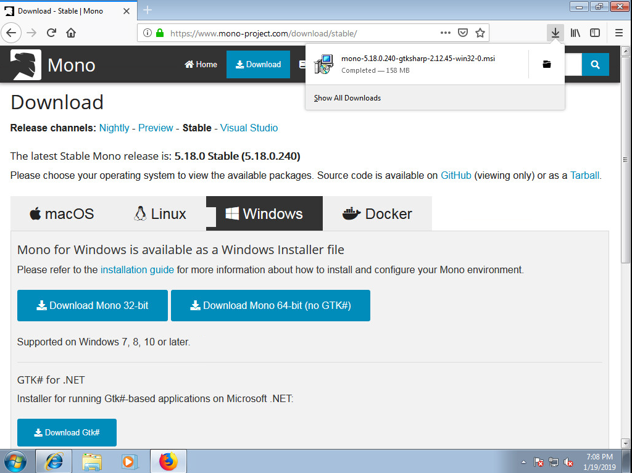Go back with the browser back arrow

11,33
